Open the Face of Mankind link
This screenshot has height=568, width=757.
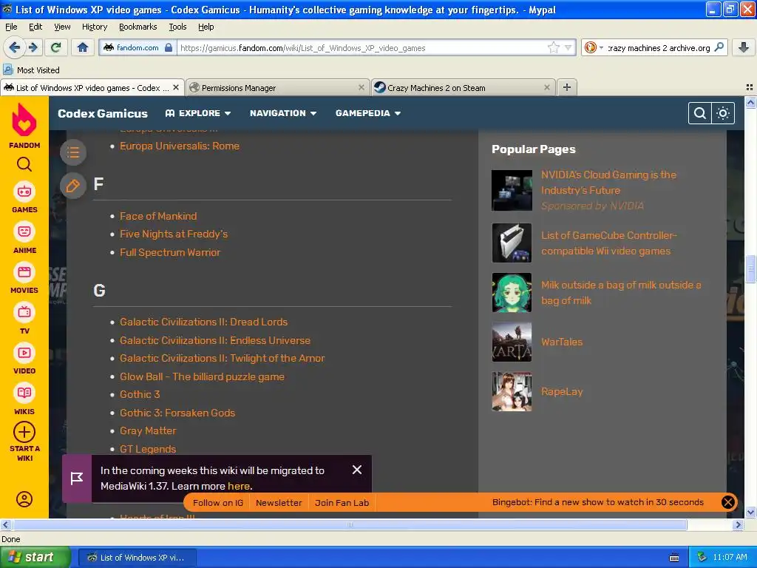coord(158,216)
